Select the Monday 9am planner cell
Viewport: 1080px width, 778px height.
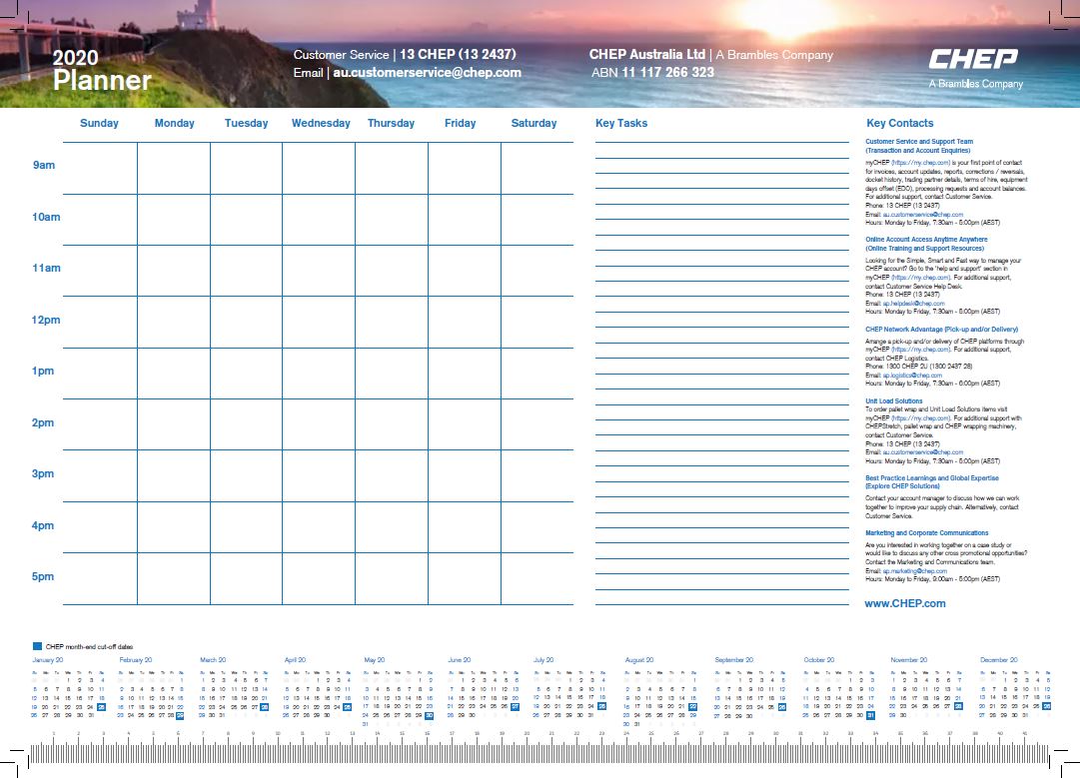pyautogui.click(x=174, y=168)
